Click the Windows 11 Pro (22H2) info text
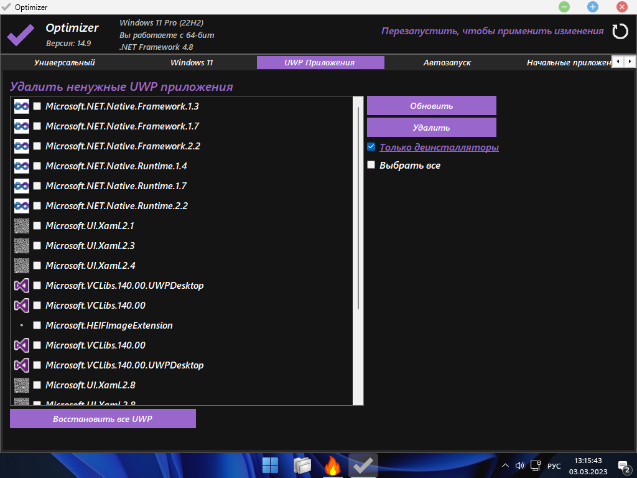 tap(162, 23)
